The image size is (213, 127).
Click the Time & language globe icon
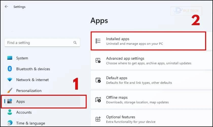click(x=10, y=123)
